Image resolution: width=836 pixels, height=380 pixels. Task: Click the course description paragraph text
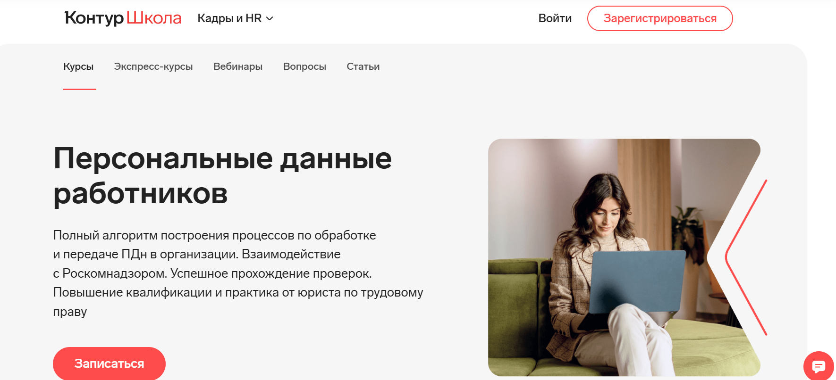click(238, 273)
